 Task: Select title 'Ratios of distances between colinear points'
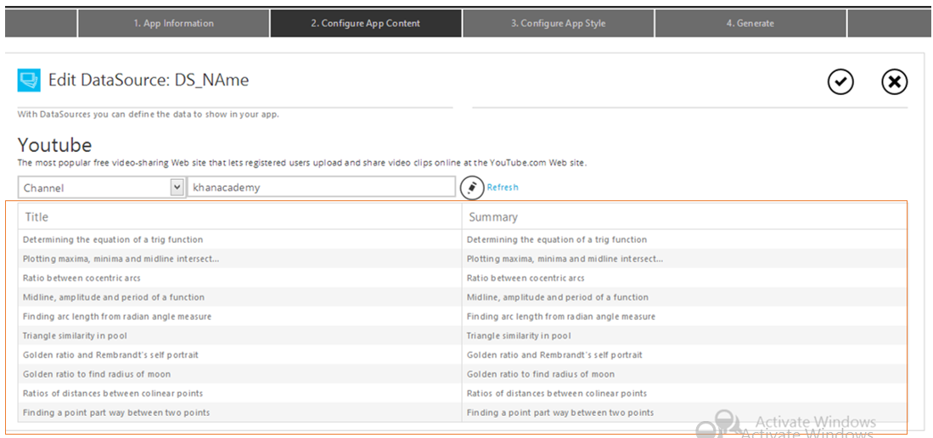pyautogui.click(x=113, y=393)
